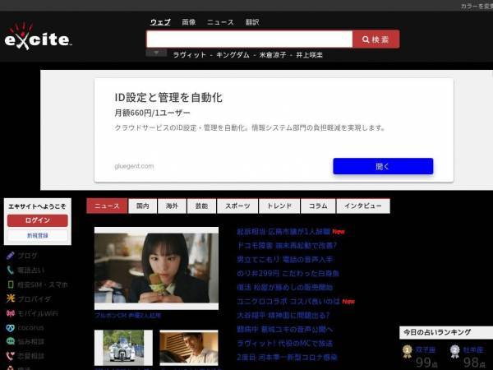Image resolution: width=493 pixels, height=370 pixels.
Task: Select the ウェブ search tab
Action: (160, 22)
